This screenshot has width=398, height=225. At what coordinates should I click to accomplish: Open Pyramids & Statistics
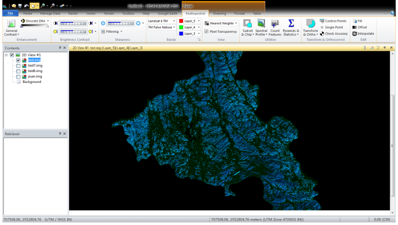point(291,24)
